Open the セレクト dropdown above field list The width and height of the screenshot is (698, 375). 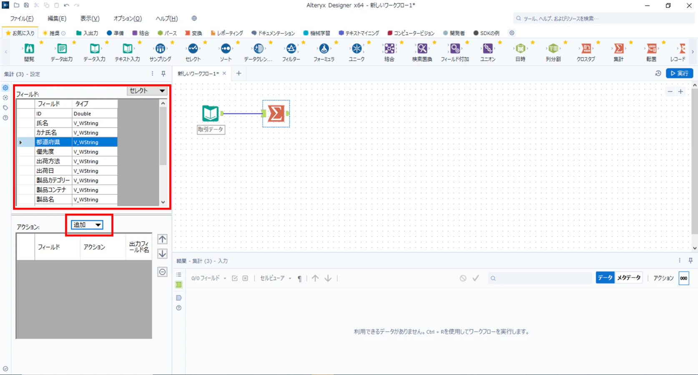[x=147, y=91]
